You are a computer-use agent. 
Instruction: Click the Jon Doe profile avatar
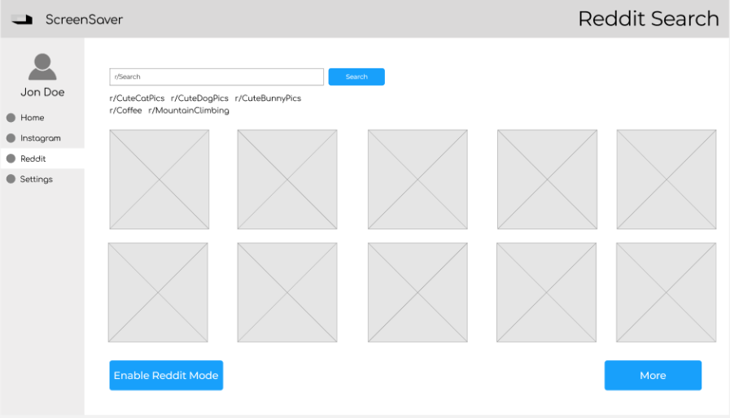pyautogui.click(x=42, y=67)
